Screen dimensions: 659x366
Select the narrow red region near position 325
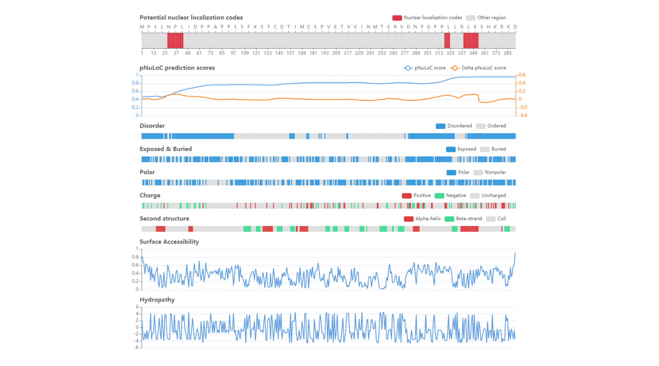click(x=447, y=40)
